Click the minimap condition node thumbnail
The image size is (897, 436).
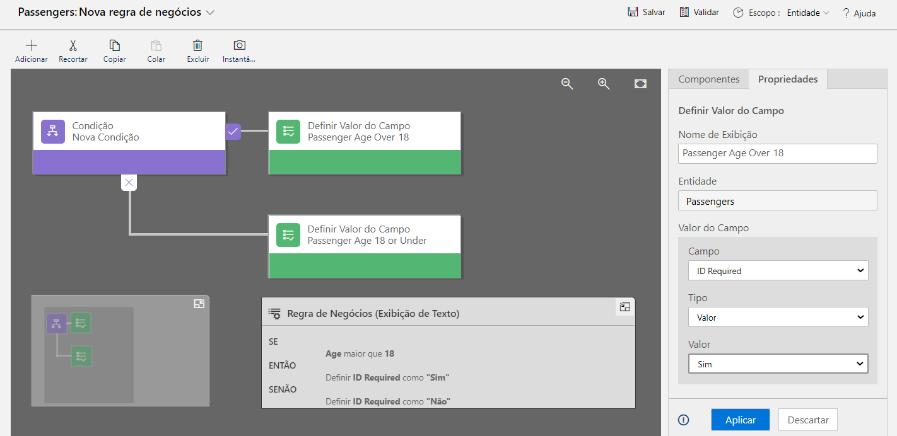pos(56,324)
